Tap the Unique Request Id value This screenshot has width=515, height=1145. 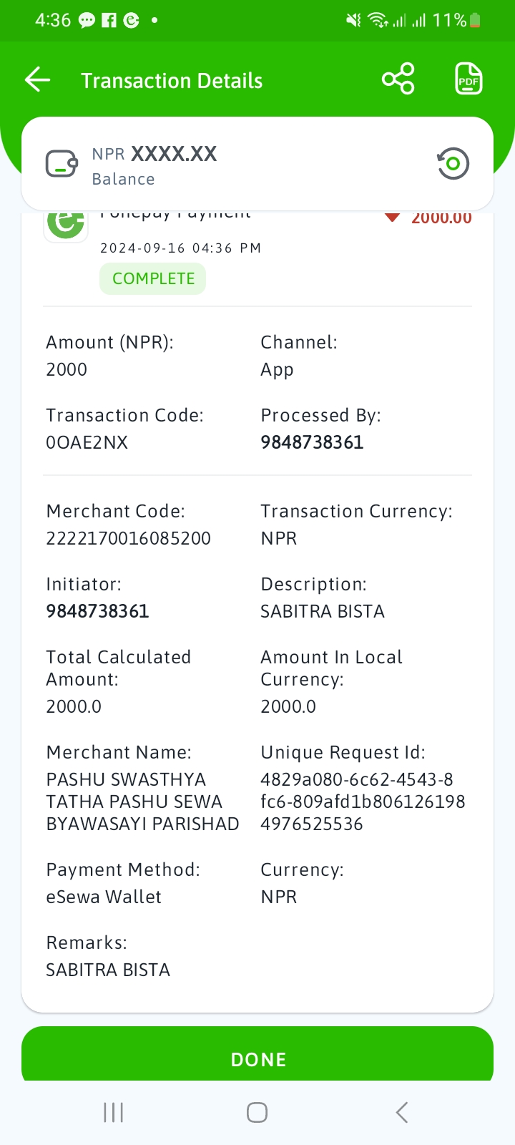point(363,801)
